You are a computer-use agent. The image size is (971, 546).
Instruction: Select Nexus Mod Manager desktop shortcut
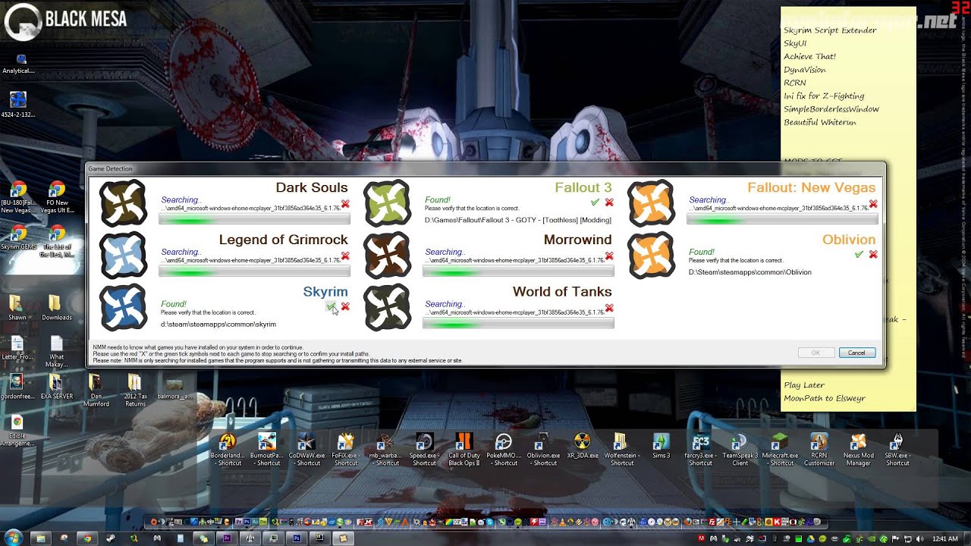(858, 450)
